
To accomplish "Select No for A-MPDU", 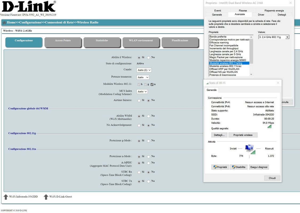I will click(x=148, y=163).
